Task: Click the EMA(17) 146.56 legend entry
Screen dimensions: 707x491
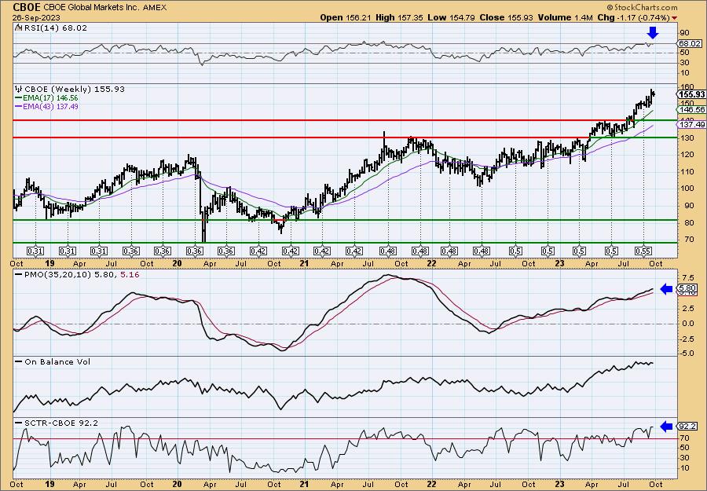Action: click(50, 98)
